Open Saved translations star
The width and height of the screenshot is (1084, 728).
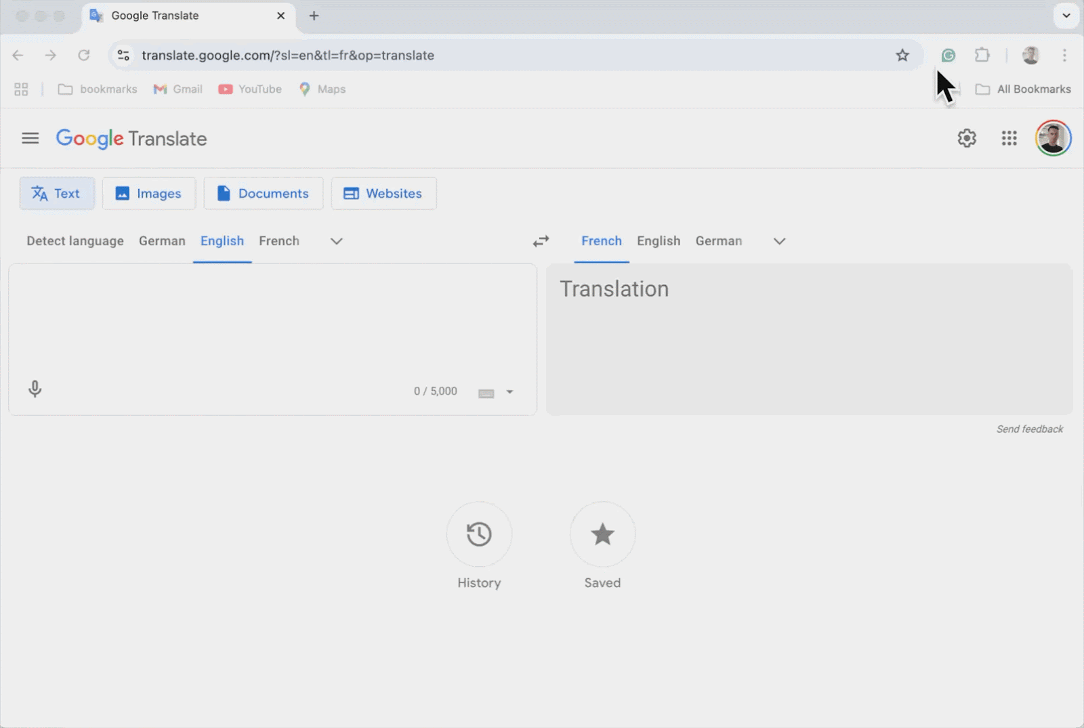click(x=602, y=534)
